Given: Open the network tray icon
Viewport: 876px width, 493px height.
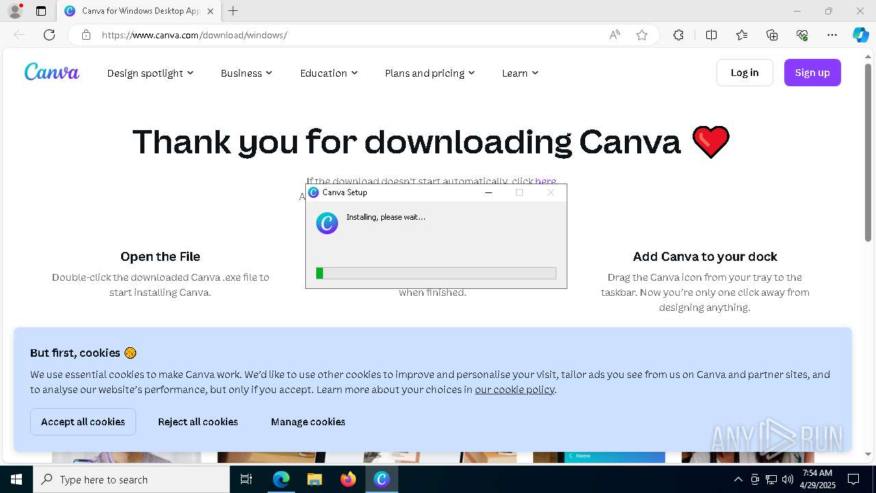Looking at the screenshot, I should click(771, 479).
